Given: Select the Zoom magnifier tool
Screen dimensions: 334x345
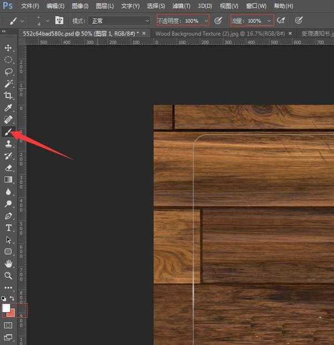Looking at the screenshot, I should click(x=8, y=275).
